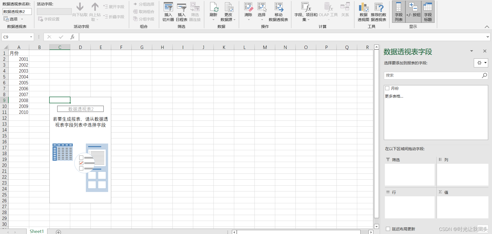This screenshot has width=492, height=234.
Task: Open the 选项 options dropdown
Action: 13,19
